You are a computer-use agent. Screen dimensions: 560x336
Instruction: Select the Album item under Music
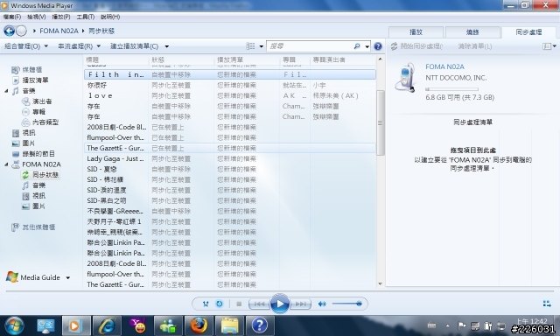pos(33,112)
